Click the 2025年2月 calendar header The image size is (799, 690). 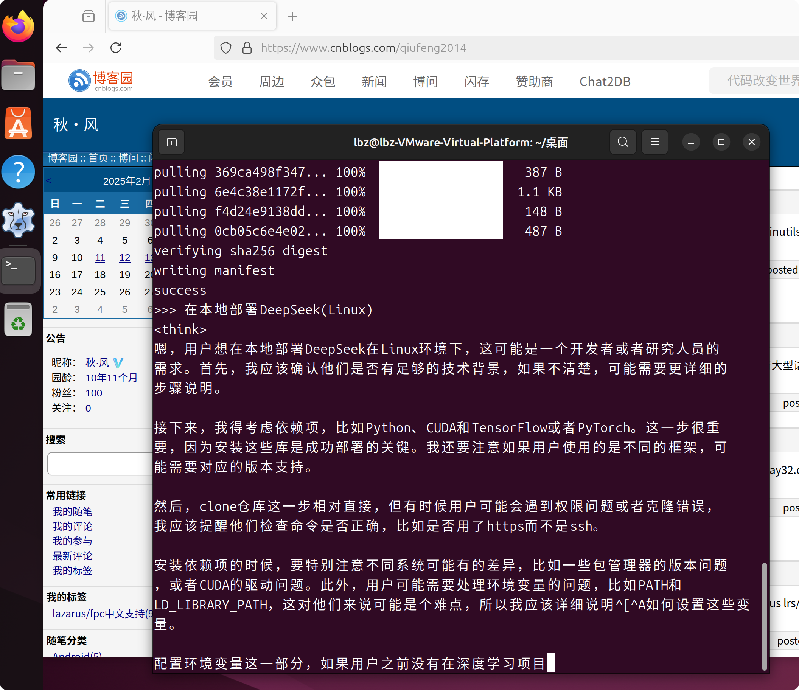pos(127,181)
